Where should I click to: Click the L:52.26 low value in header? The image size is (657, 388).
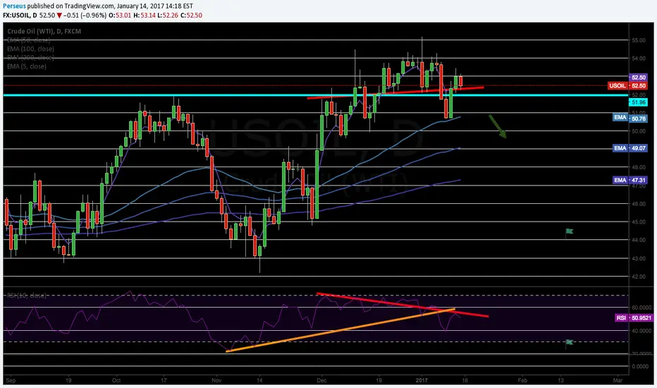168,15
